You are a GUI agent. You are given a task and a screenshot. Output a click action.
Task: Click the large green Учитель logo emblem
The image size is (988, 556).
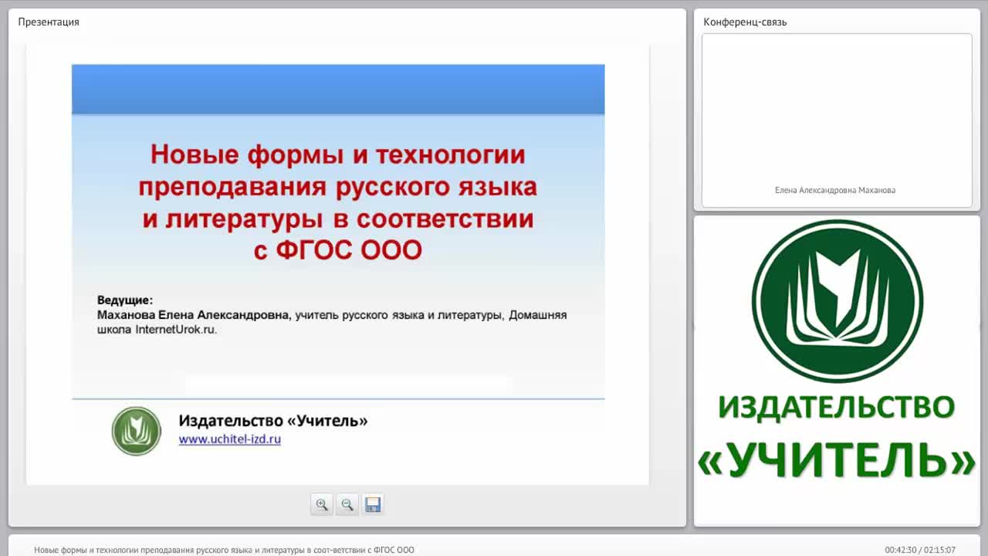pos(837,301)
